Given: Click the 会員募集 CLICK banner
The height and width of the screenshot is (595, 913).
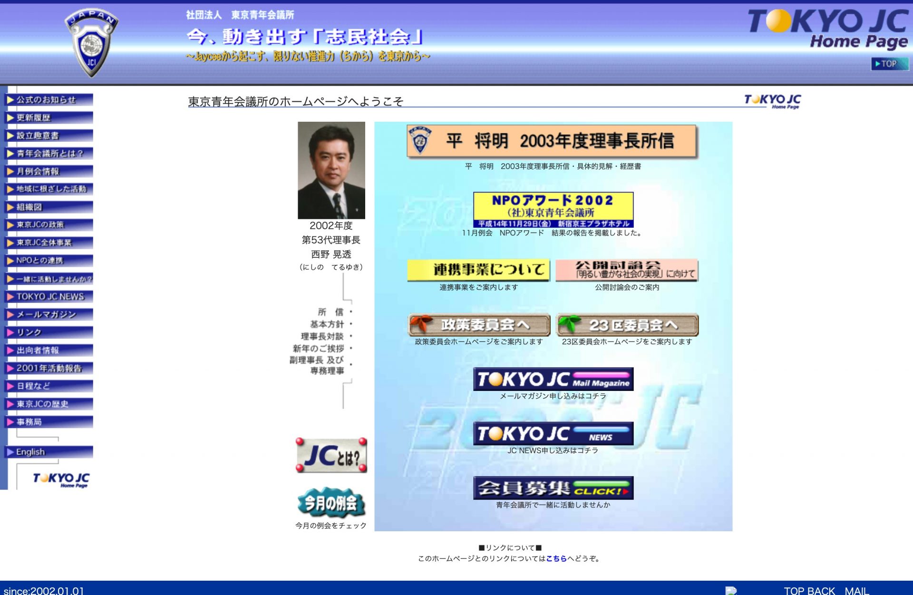Looking at the screenshot, I should click(x=553, y=488).
